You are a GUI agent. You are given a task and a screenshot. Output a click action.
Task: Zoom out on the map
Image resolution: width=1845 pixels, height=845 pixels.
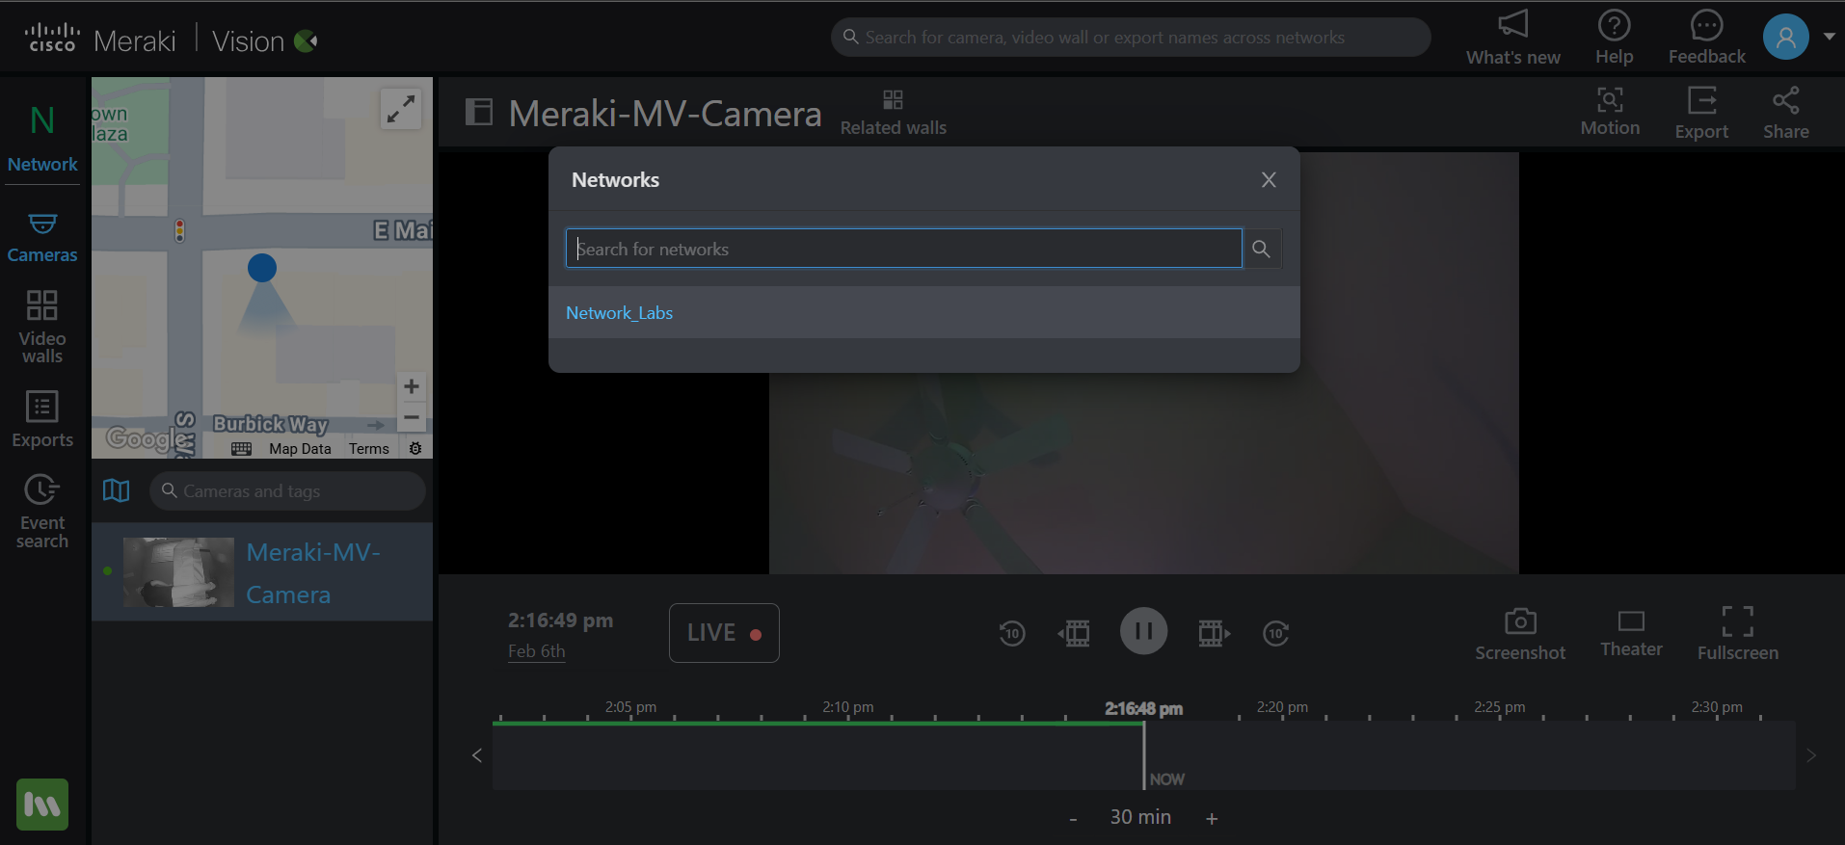412,417
